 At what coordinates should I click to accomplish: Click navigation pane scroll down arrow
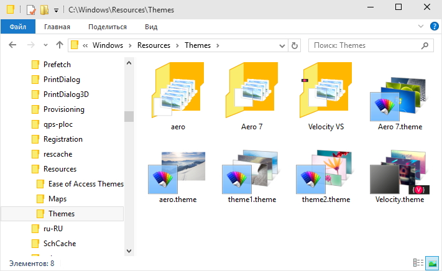tap(129, 251)
